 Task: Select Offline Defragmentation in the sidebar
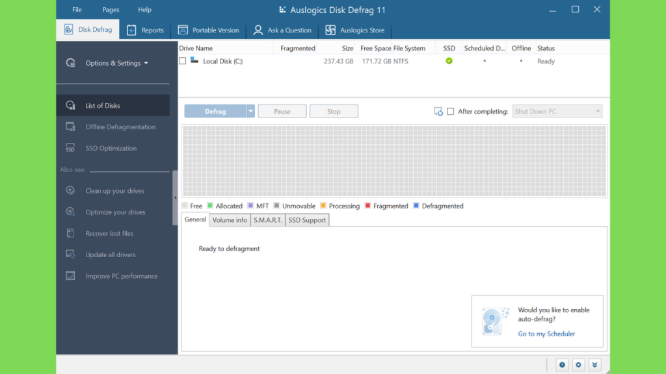[x=113, y=127]
